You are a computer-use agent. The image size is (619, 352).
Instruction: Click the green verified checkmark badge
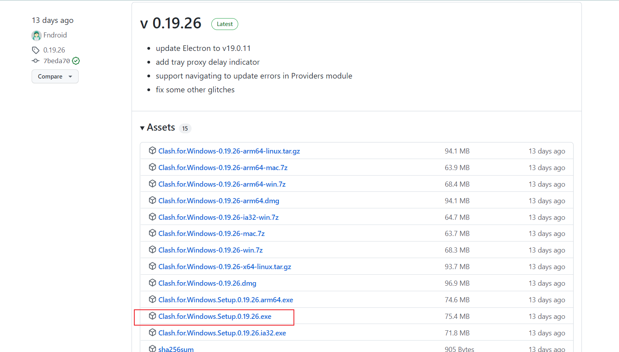pyautogui.click(x=76, y=61)
